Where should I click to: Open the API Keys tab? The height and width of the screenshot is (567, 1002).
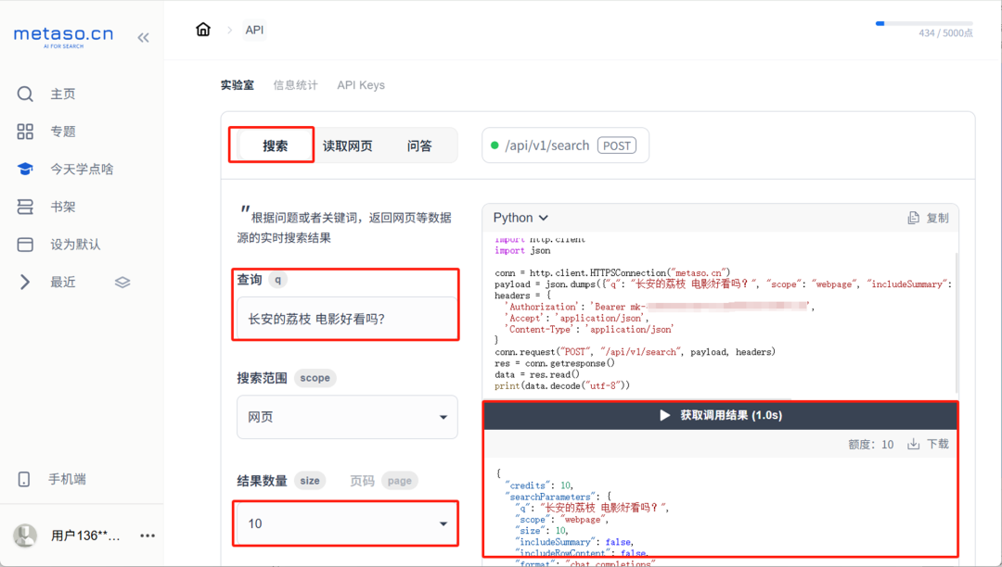pos(361,85)
